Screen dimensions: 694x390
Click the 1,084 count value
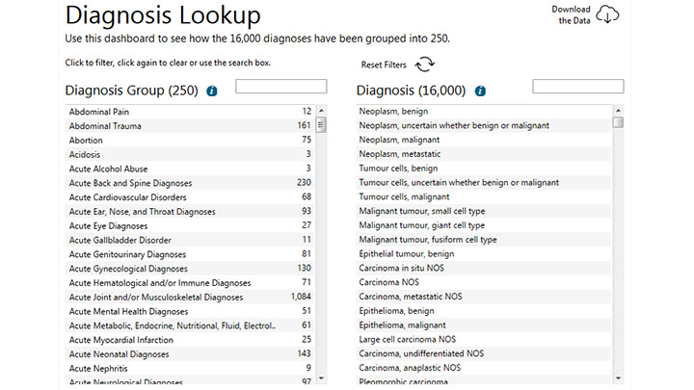301,297
